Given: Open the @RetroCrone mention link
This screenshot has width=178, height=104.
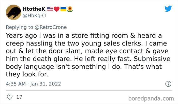Looking at the screenshot, I should pos(51,27).
